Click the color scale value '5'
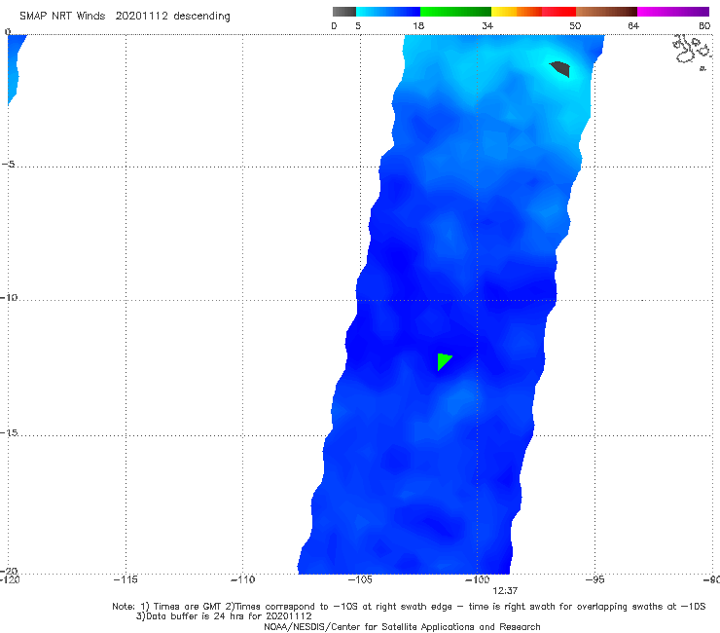 (358, 26)
